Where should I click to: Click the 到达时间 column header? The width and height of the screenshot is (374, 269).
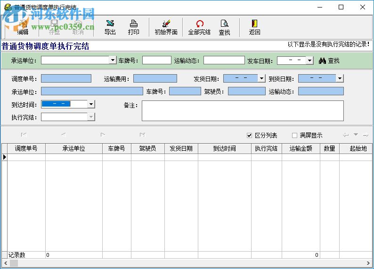[225, 148]
